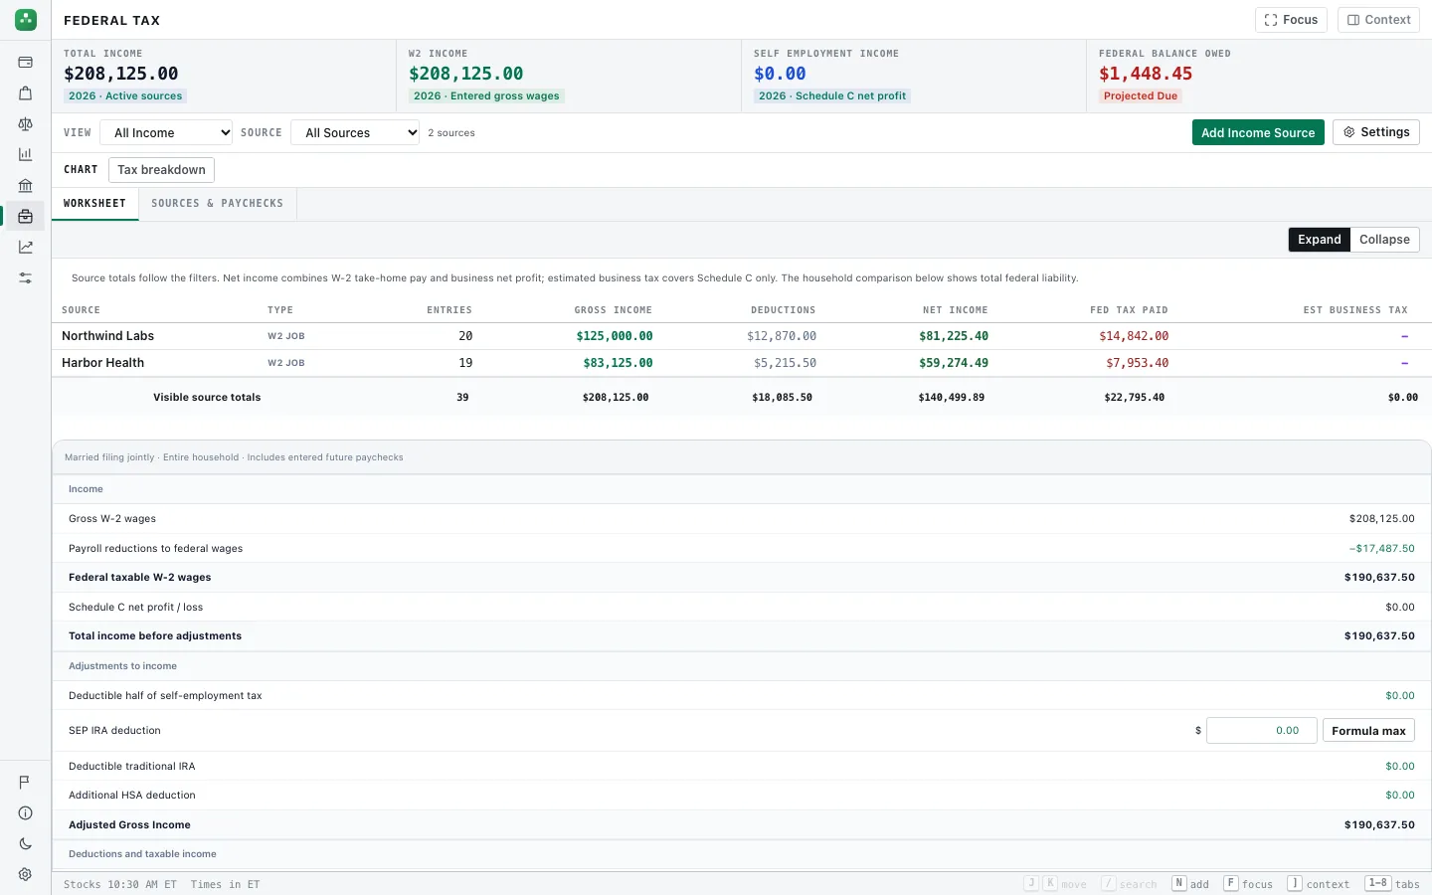Open the balance scales sidebar icon
Image resolution: width=1432 pixels, height=895 pixels.
[26, 124]
